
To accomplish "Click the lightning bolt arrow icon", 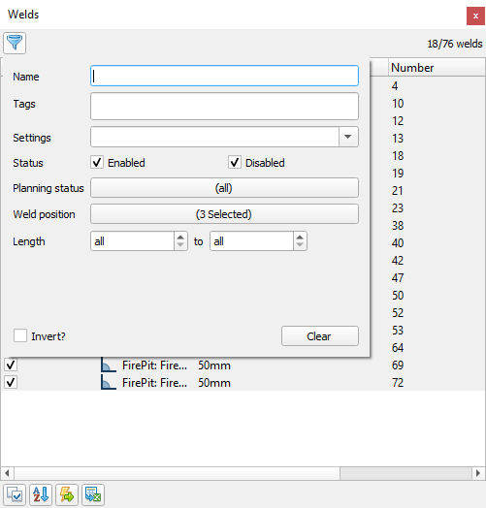I will coord(67,494).
